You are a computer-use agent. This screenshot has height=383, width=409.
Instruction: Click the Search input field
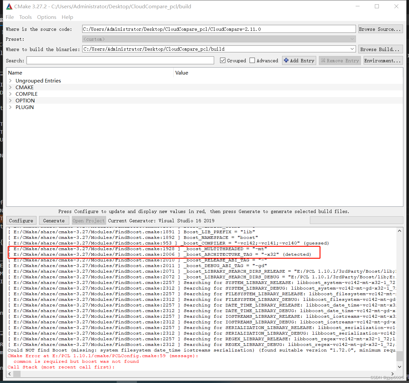(x=120, y=60)
